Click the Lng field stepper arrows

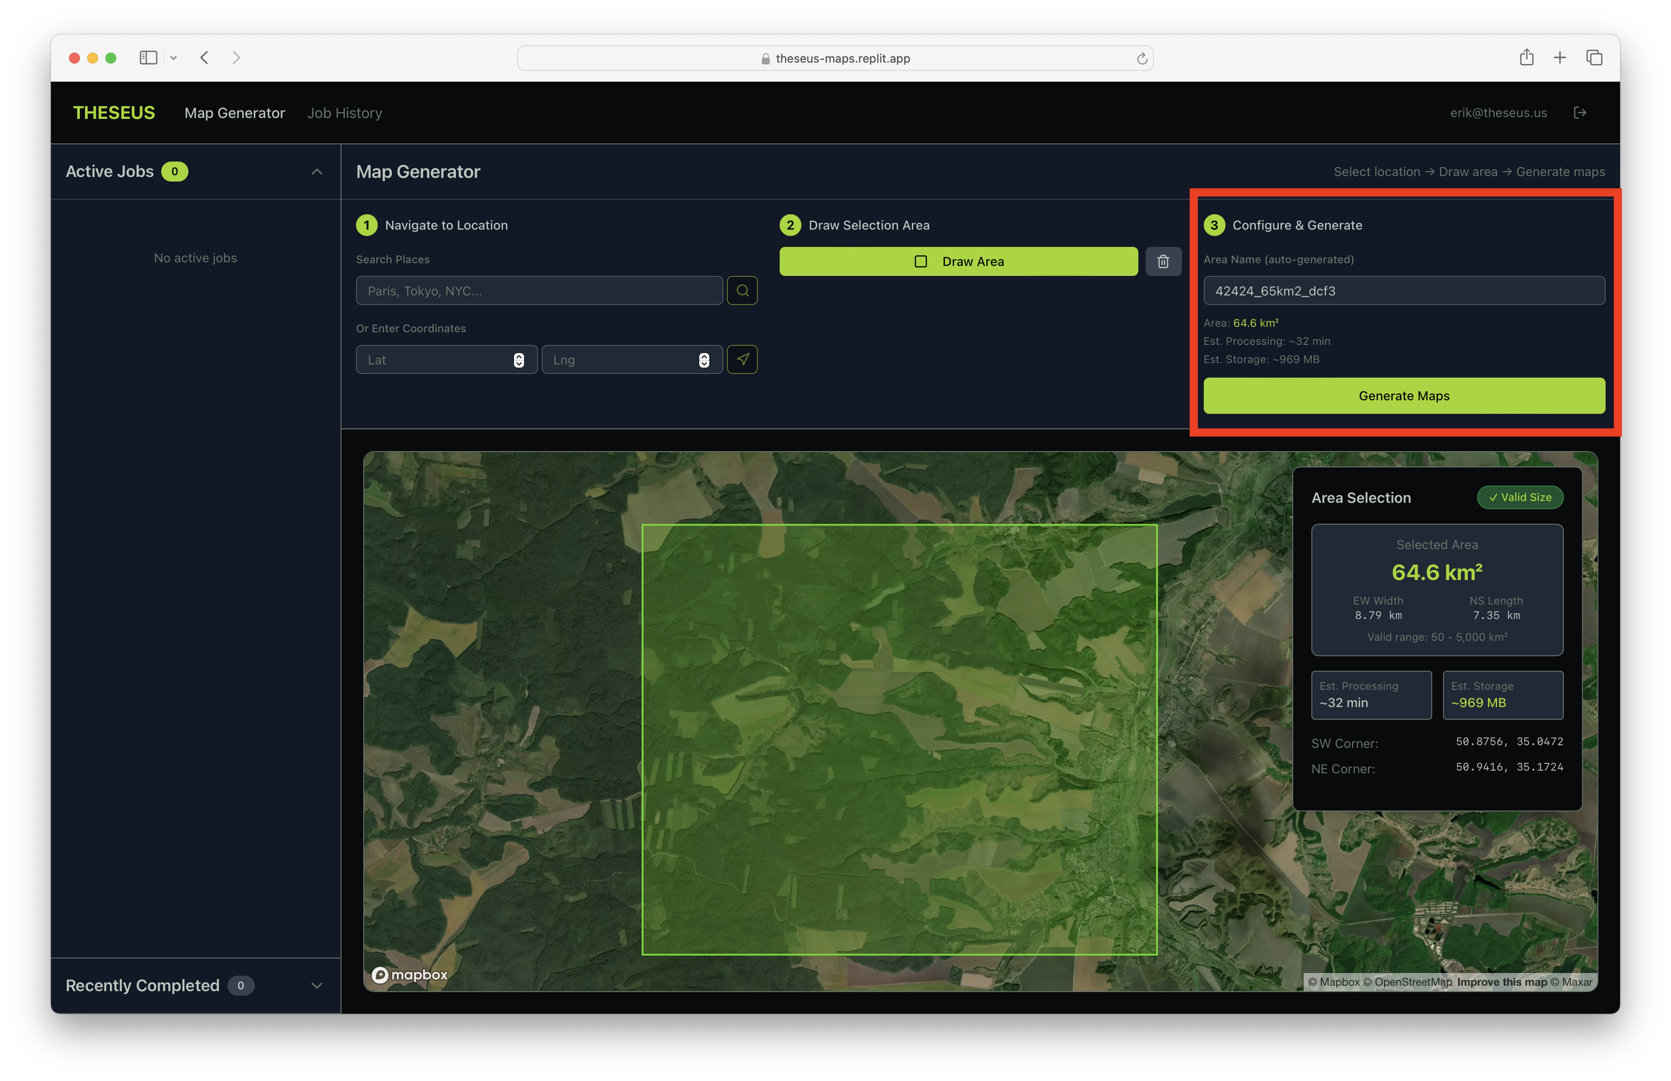click(x=703, y=360)
